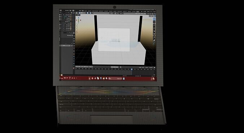Screen dimensions: 244x133
Task: Pick the Annotate pencil tool
Action: click(154, 37)
